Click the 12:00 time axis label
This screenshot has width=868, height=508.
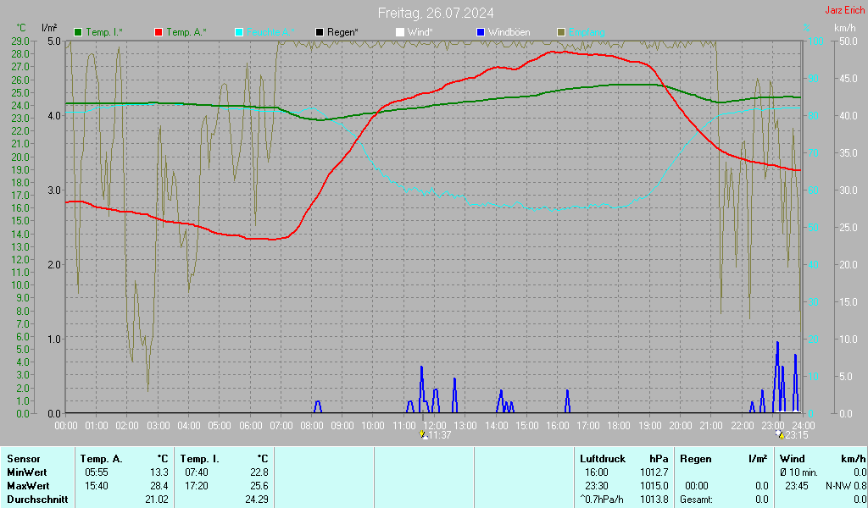pos(435,425)
